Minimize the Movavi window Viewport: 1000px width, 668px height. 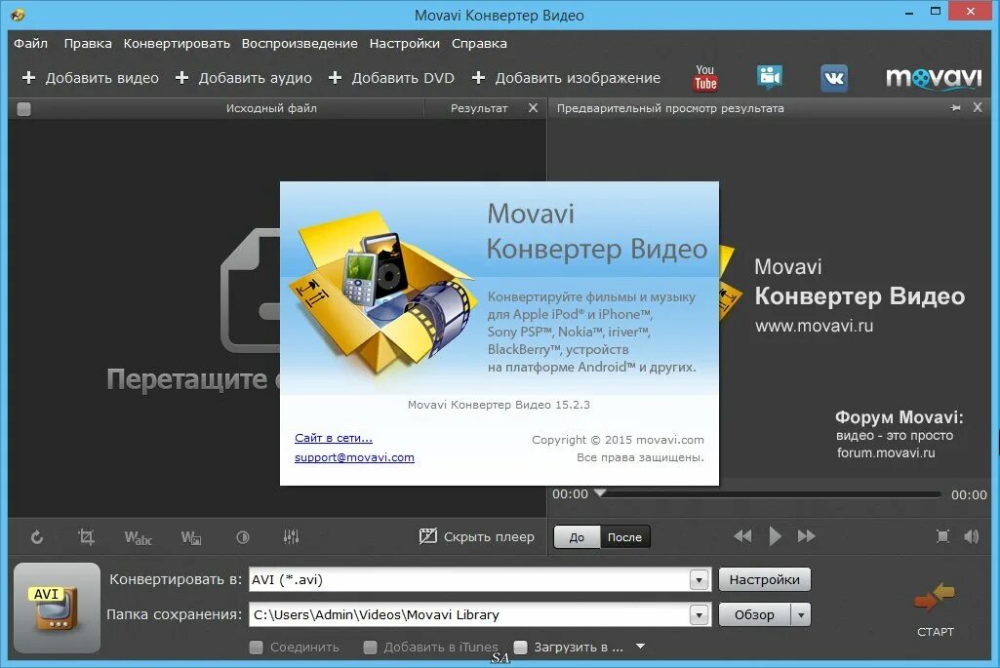tap(909, 12)
